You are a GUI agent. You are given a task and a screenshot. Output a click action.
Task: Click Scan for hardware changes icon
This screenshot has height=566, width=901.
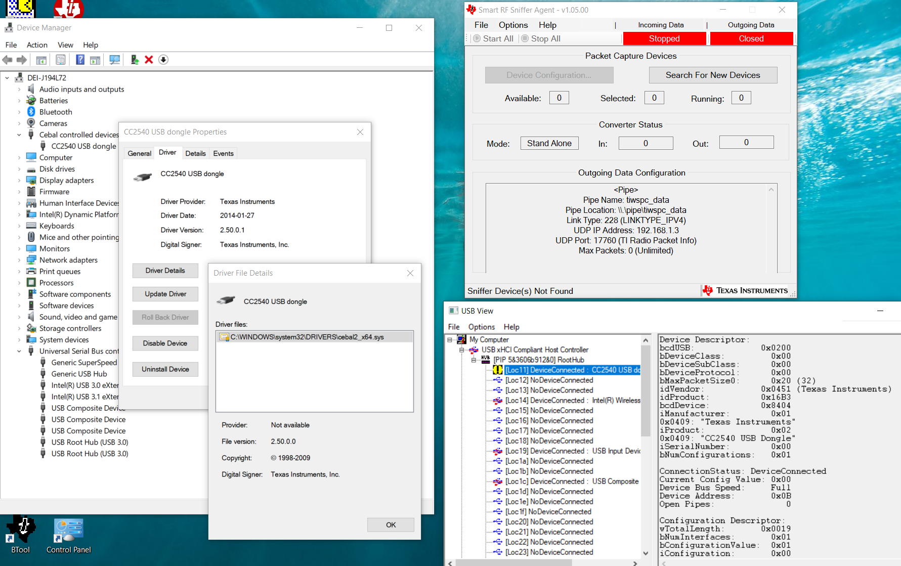(x=115, y=60)
